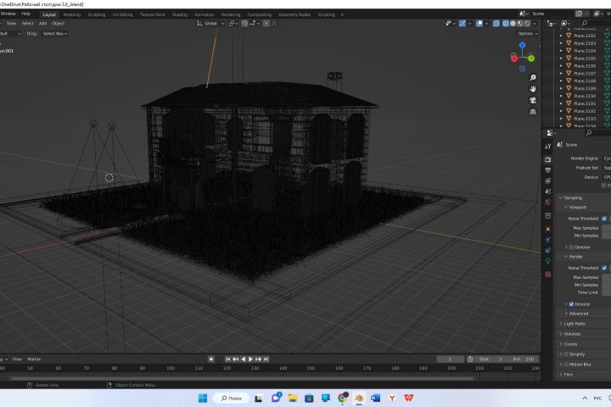Open the Tool properties tab
The width and height of the screenshot is (611, 407).
tap(548, 146)
